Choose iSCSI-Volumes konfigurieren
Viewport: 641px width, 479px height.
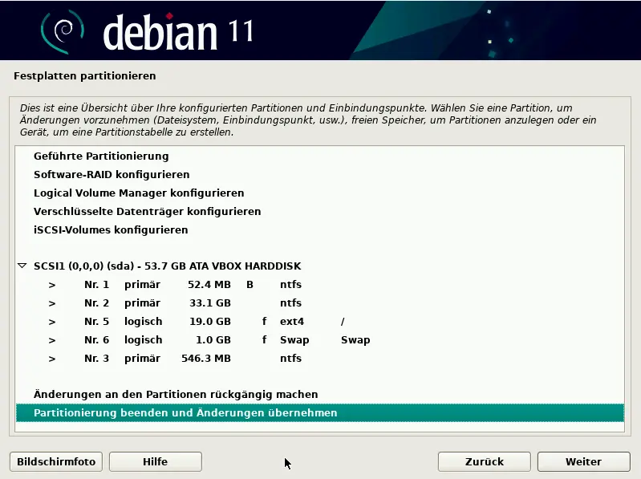(111, 230)
